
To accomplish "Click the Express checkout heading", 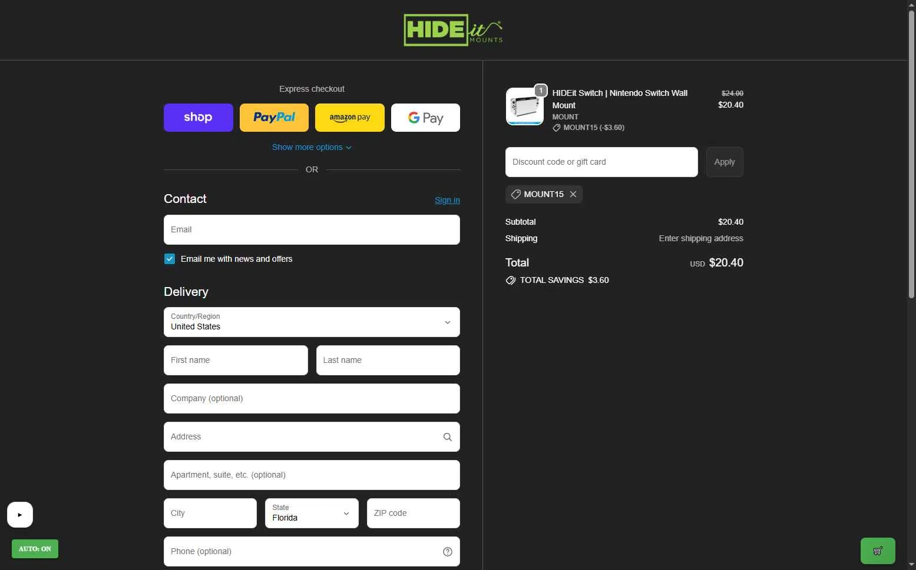I will (312, 89).
